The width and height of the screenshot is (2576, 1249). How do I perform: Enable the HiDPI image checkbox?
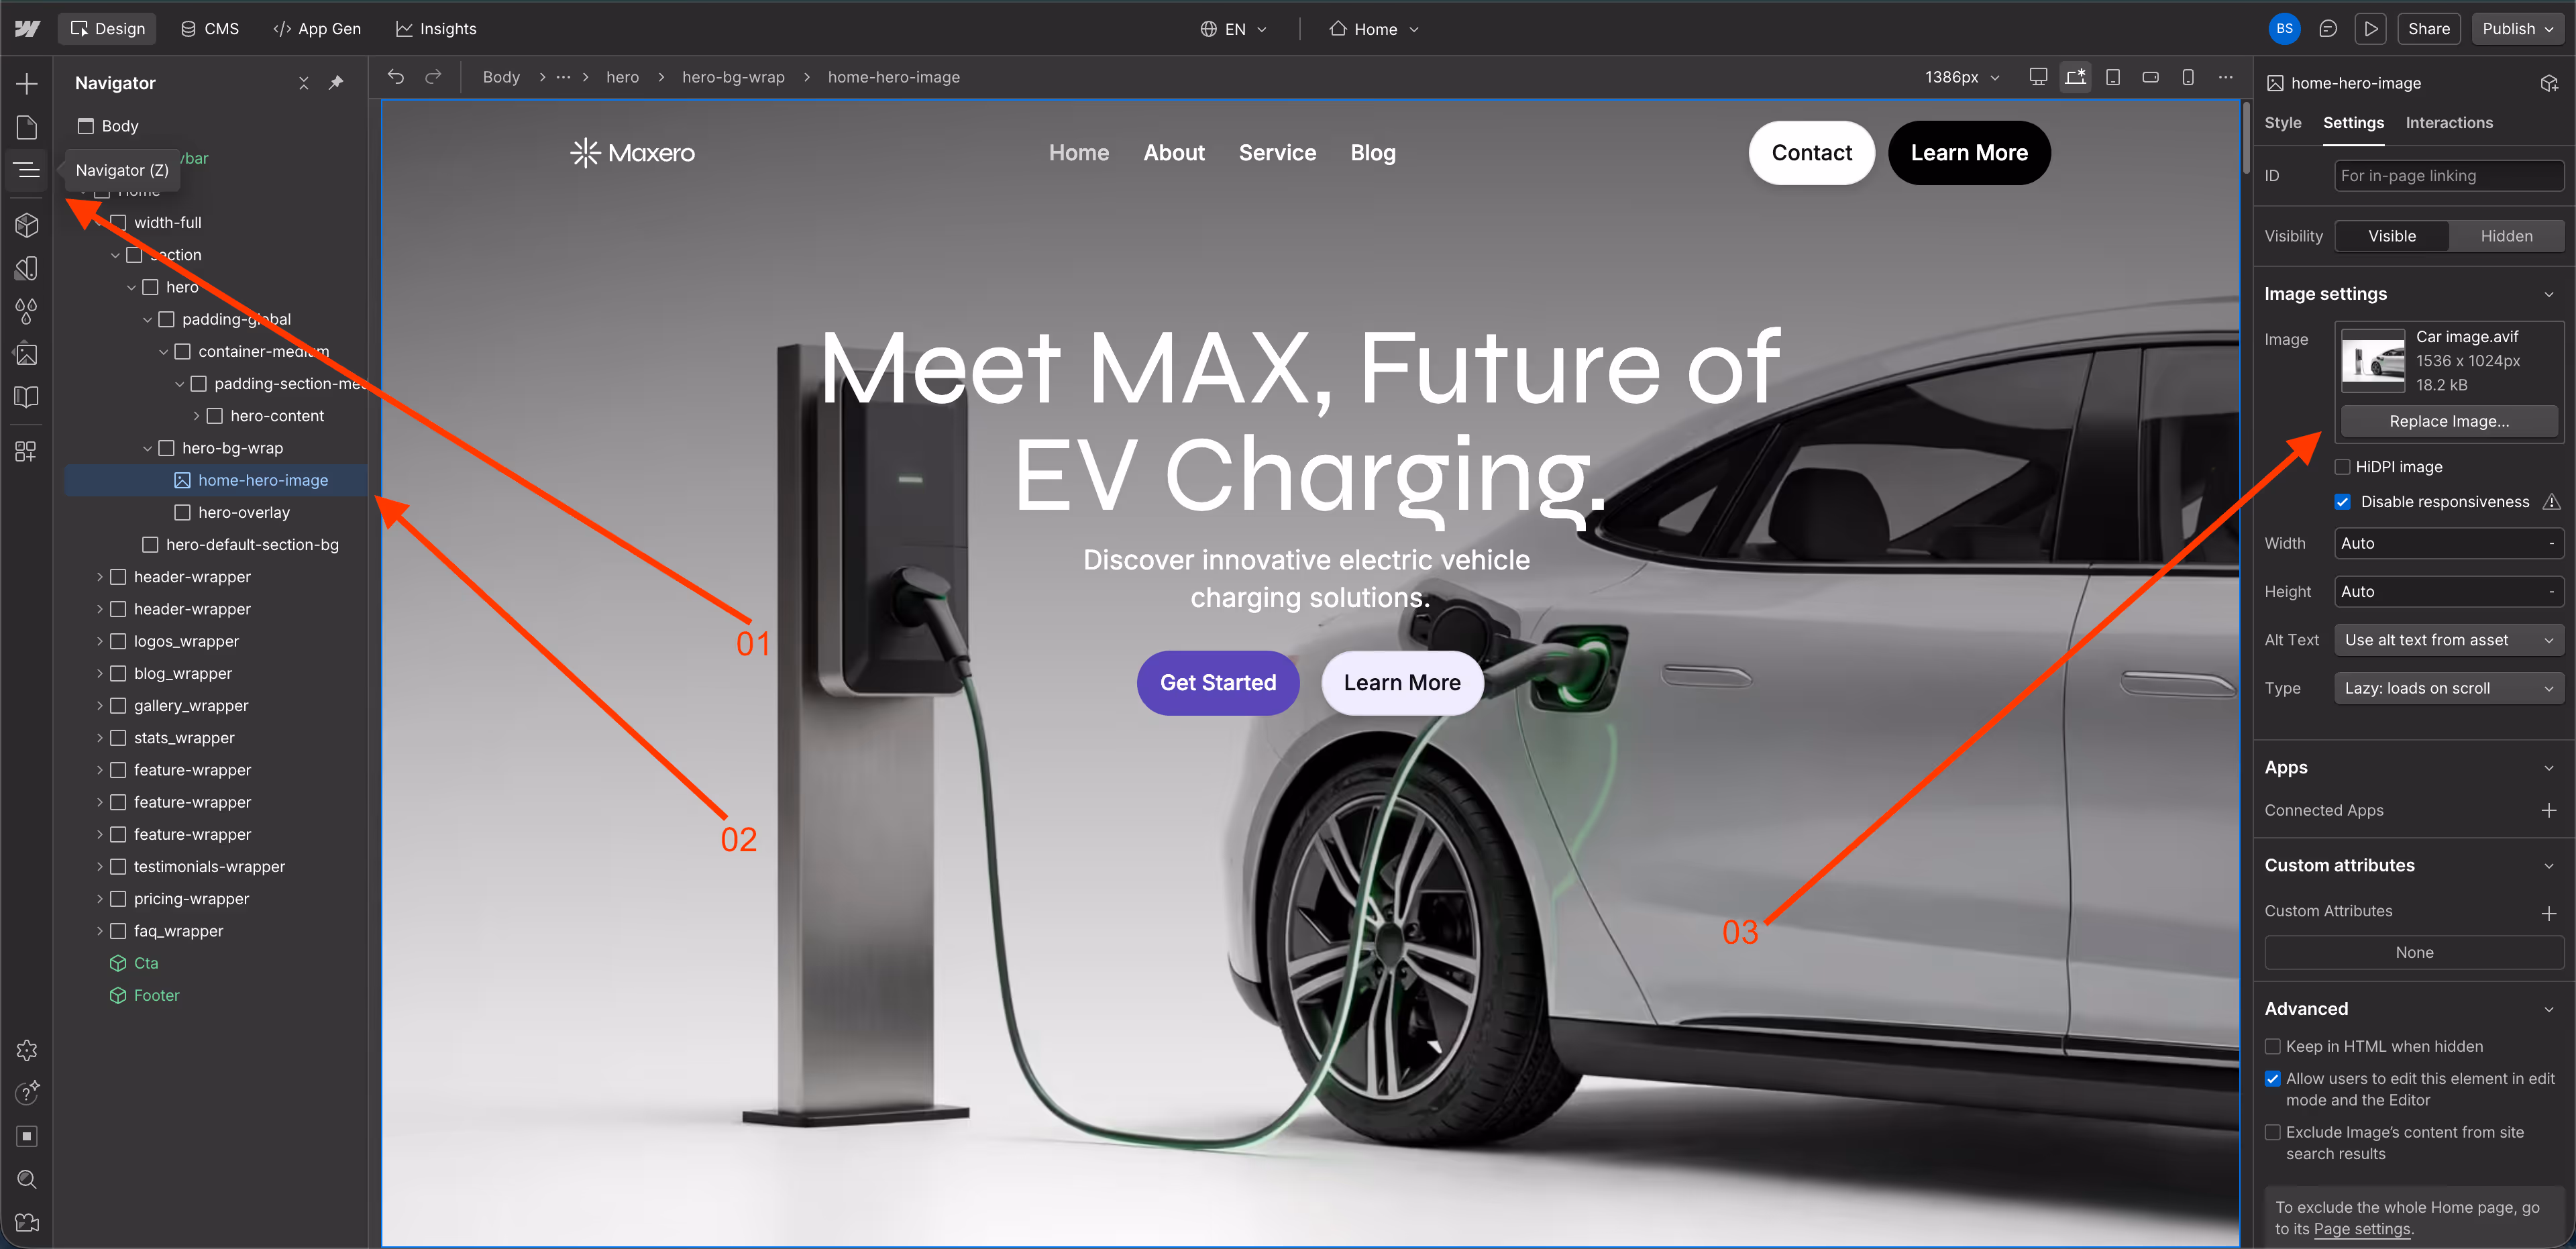(x=2342, y=467)
